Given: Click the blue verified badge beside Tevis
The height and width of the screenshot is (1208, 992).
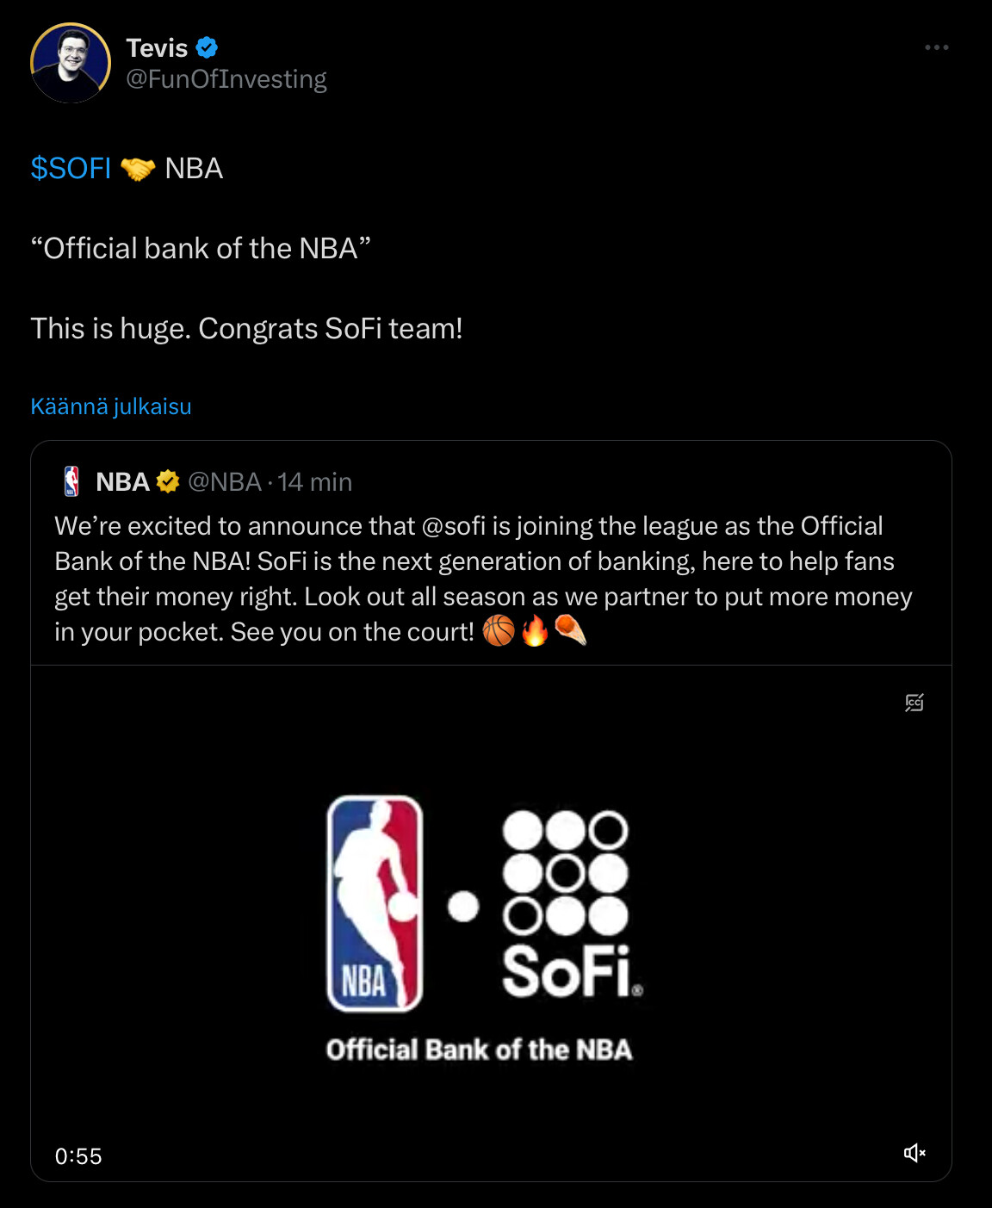Looking at the screenshot, I should (207, 47).
